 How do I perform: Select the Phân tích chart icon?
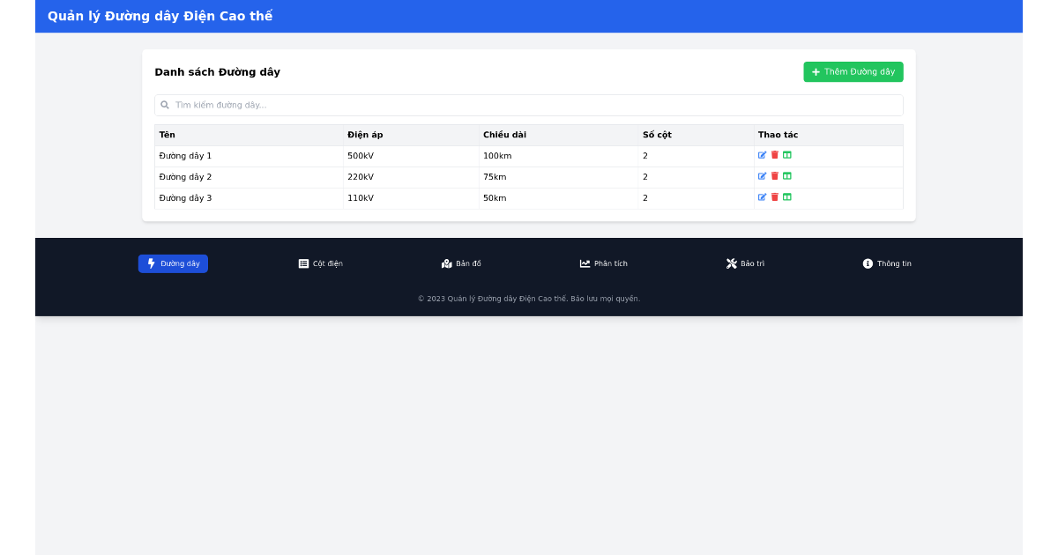click(585, 263)
